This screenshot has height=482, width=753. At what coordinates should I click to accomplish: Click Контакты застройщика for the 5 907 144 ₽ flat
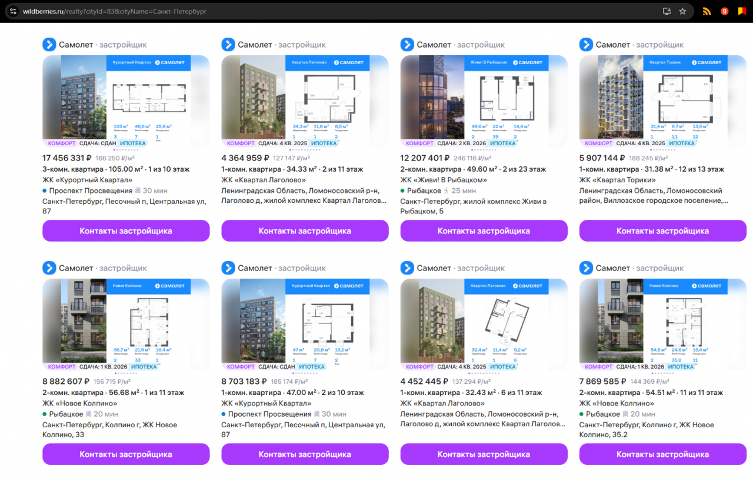[x=663, y=231]
